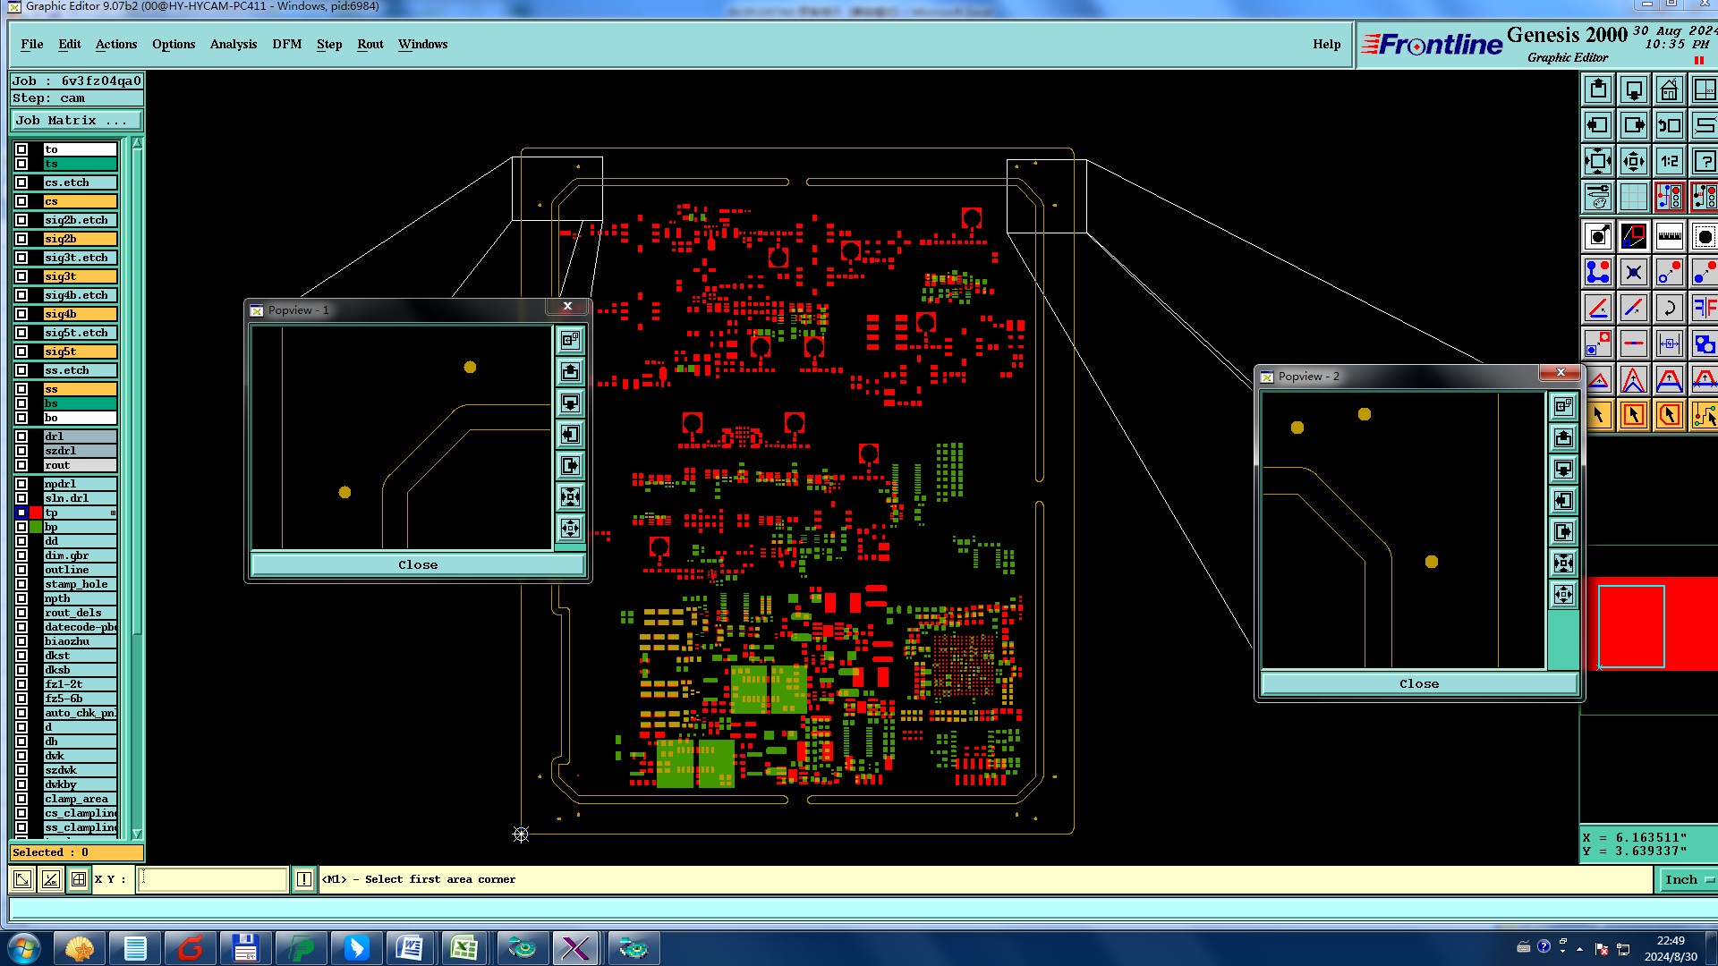1718x966 pixels.
Task: Toggle the drl layer checkbox
Action: (21, 436)
